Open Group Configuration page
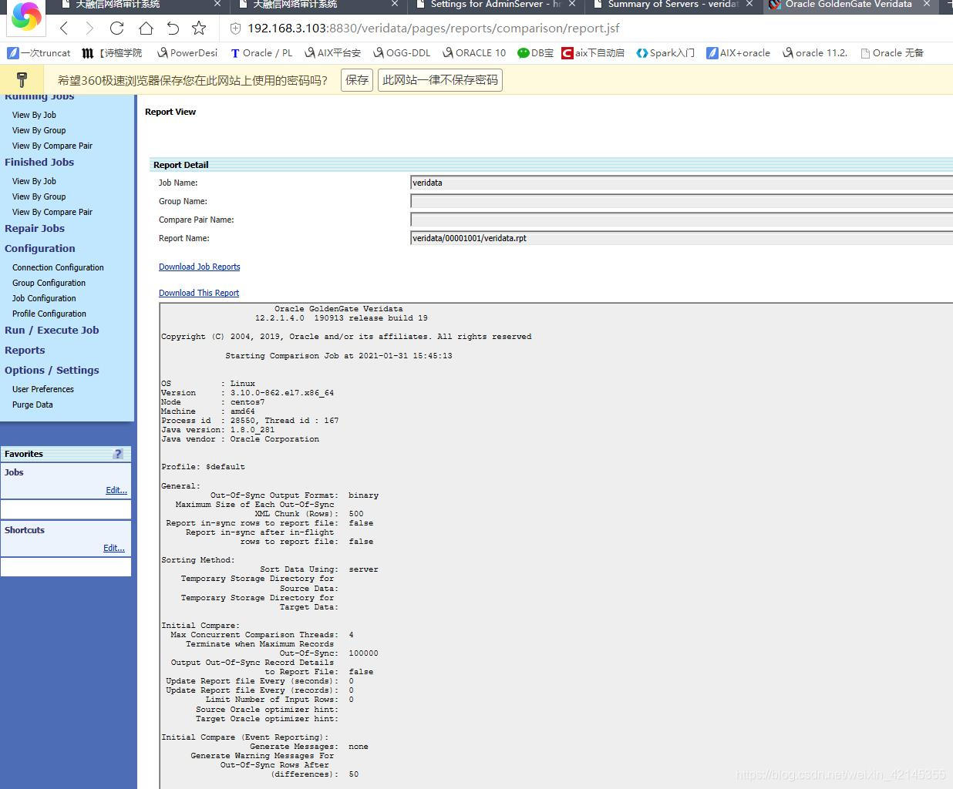The width and height of the screenshot is (953, 789). pos(49,283)
